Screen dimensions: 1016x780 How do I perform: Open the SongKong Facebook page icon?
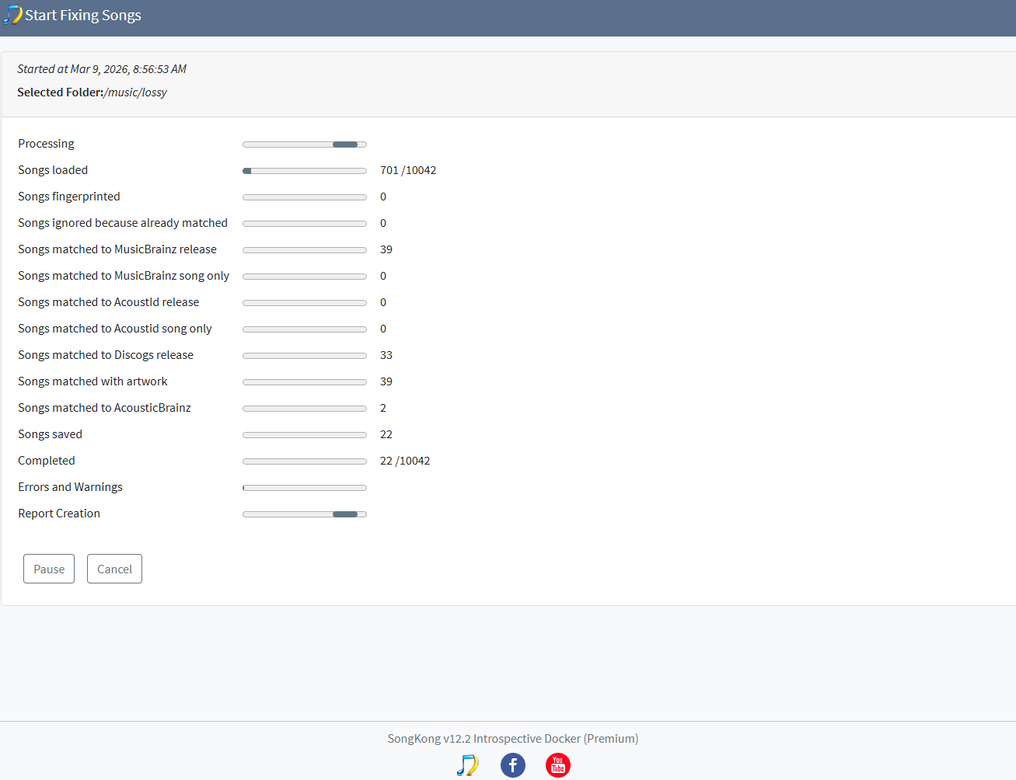click(513, 765)
